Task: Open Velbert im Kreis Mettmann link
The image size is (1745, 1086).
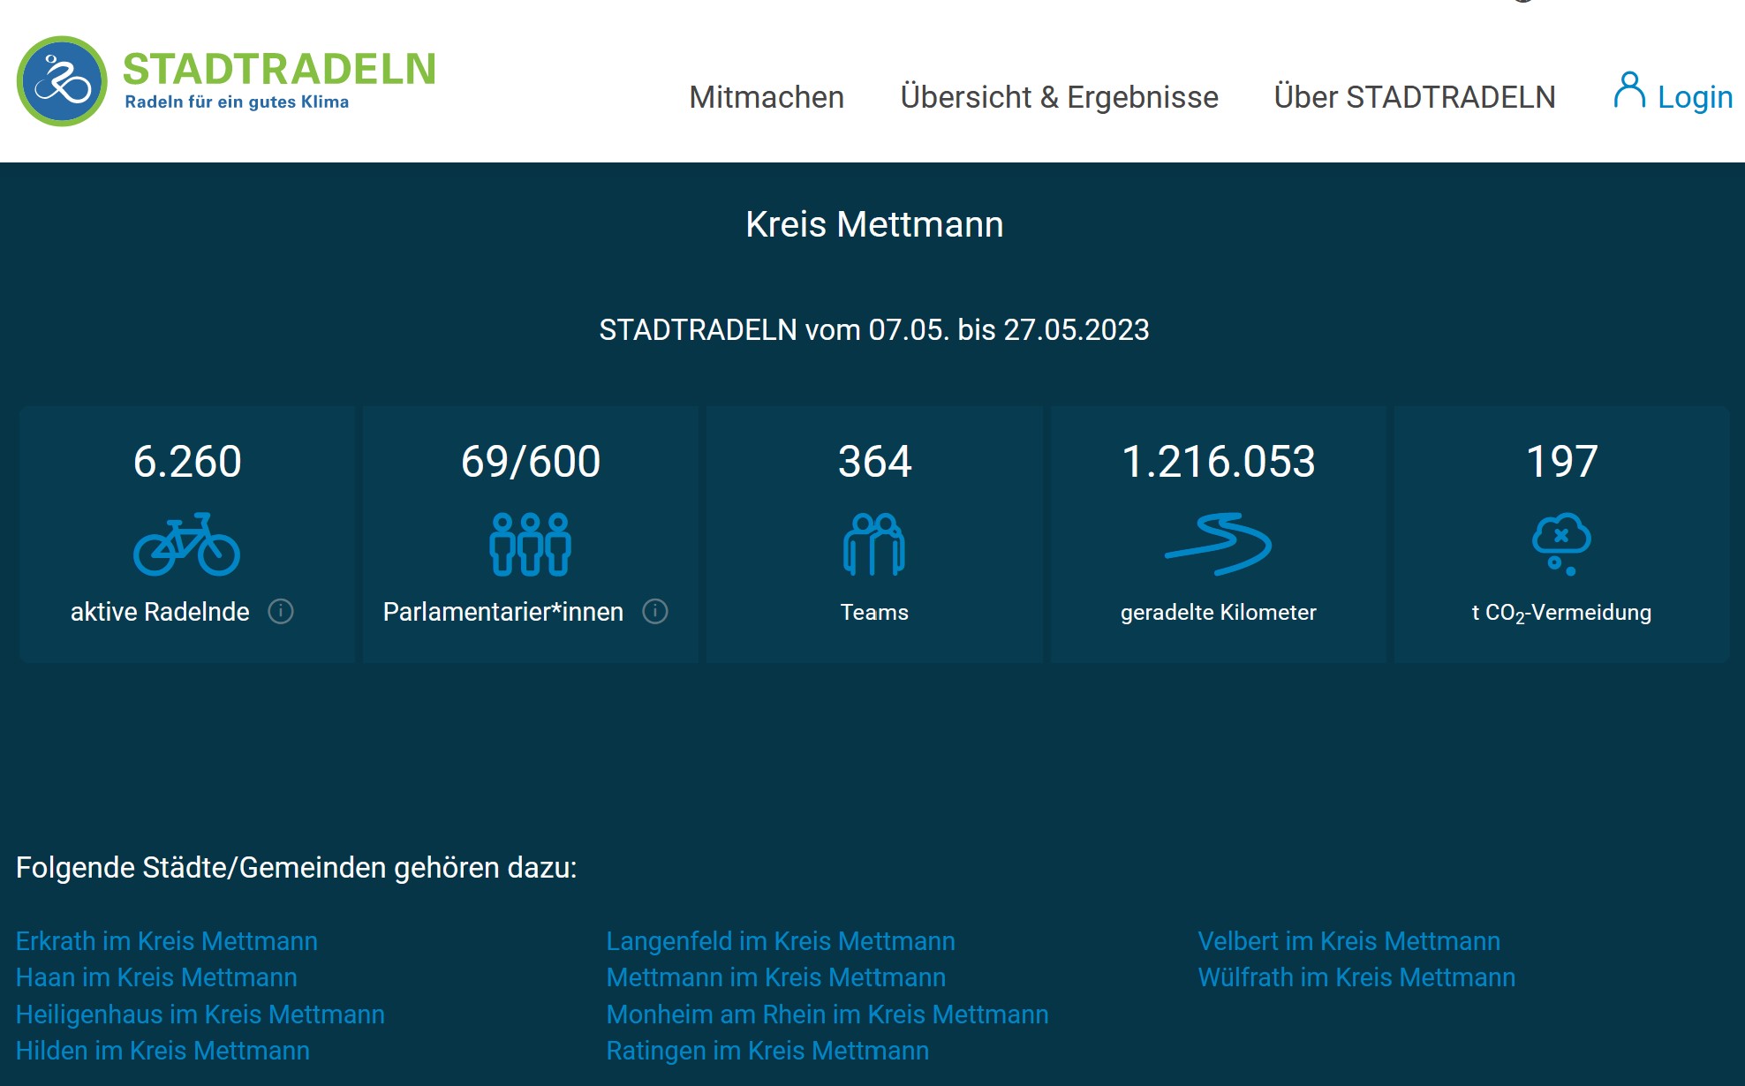Action: [x=1348, y=941]
